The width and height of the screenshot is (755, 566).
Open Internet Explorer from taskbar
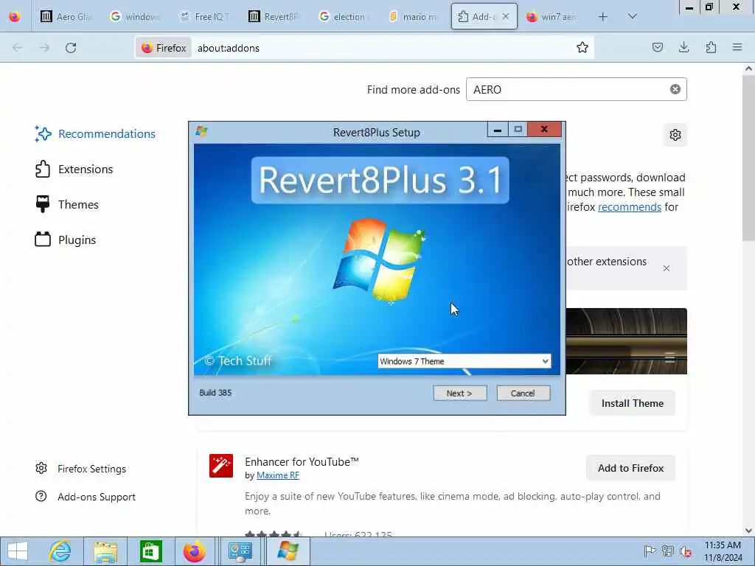(60, 551)
